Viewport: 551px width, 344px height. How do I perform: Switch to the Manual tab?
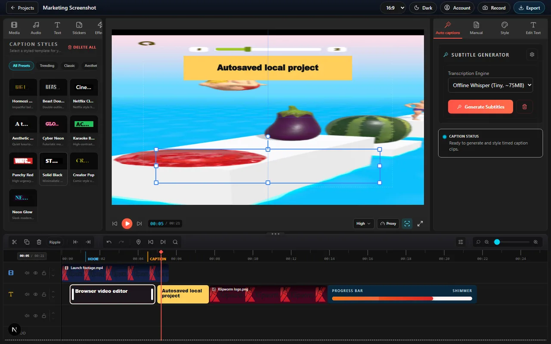click(x=476, y=28)
